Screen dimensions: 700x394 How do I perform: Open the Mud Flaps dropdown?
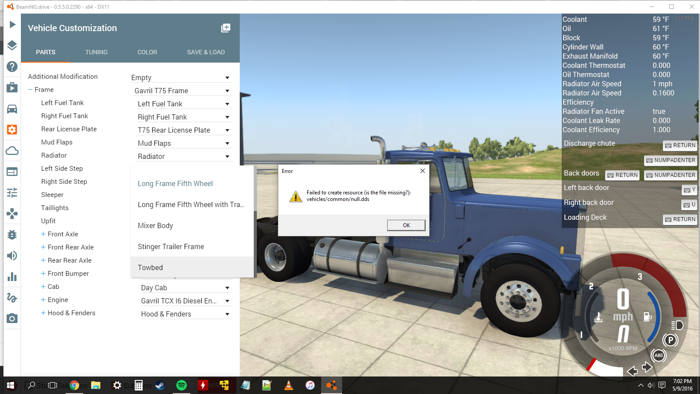[x=184, y=143]
